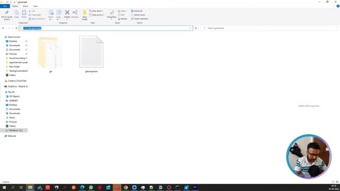
Task: Click the Search gitsample box
Action: click(269, 28)
